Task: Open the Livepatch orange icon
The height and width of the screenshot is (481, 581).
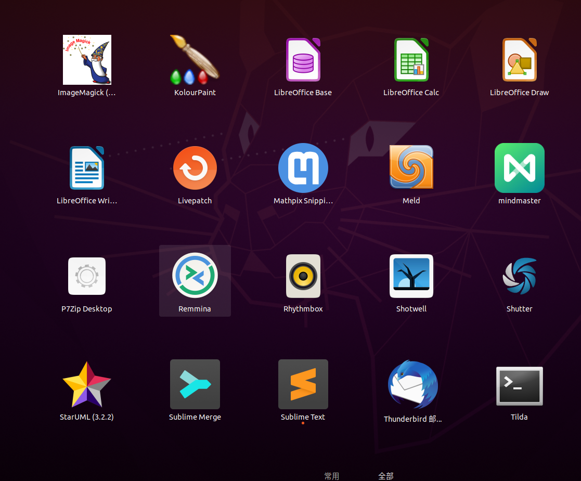Action: 195,168
